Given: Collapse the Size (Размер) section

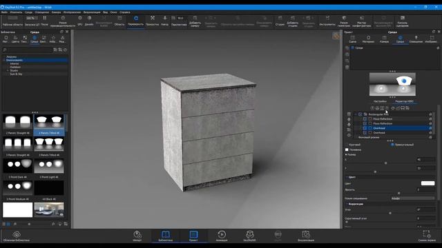Looking at the screenshot, I should point(346,154).
